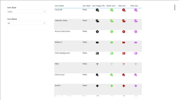Image resolution: width=179 pixels, height=100 pixels.
Task: Open the Icon Name slicer dropdown
Action: 27,23
